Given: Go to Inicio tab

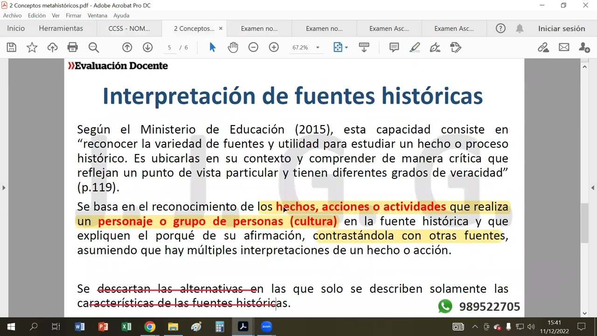Looking at the screenshot, I should (16, 28).
